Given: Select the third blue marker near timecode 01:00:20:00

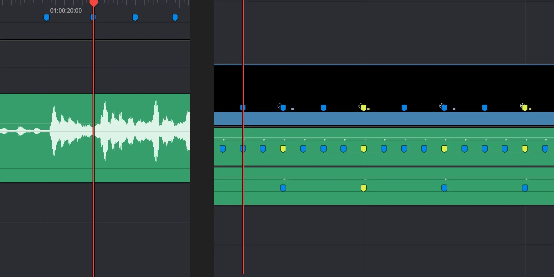Looking at the screenshot, I should click(135, 17).
